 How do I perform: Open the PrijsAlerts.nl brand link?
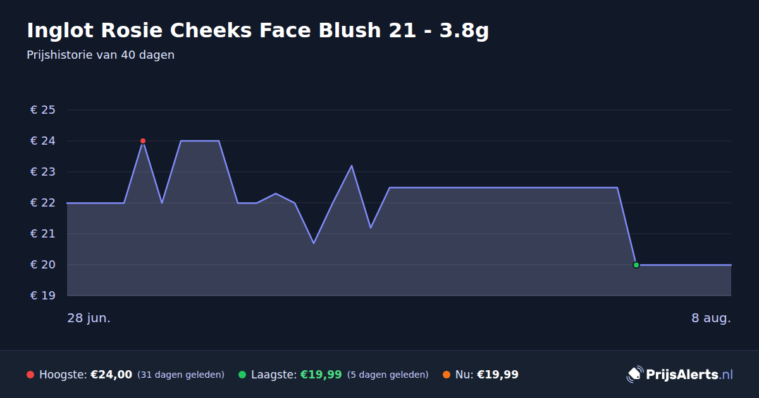point(680,375)
